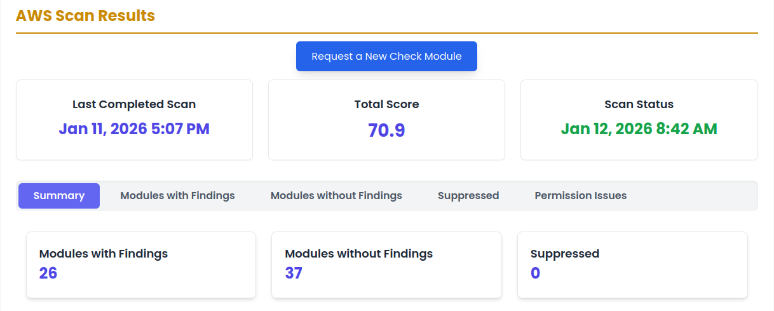Image resolution: width=774 pixels, height=311 pixels.
Task: Click the Modules without Findings summary card title
Action: [359, 254]
